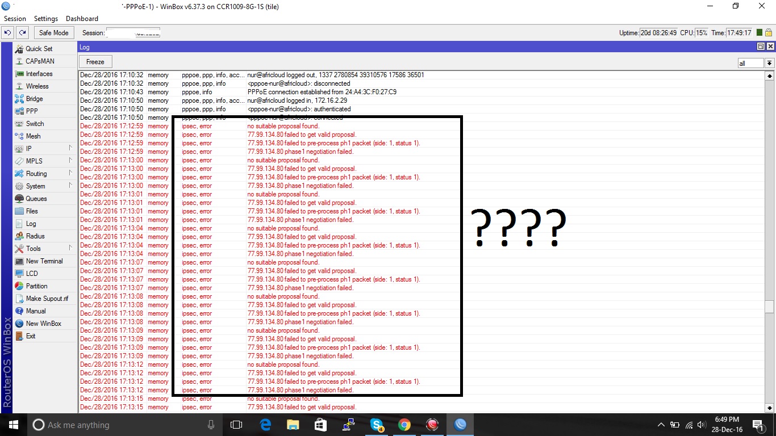776x436 pixels.
Task: Select the '<pppoe-nur@africloud>: authenticated' log row
Action: [422, 109]
